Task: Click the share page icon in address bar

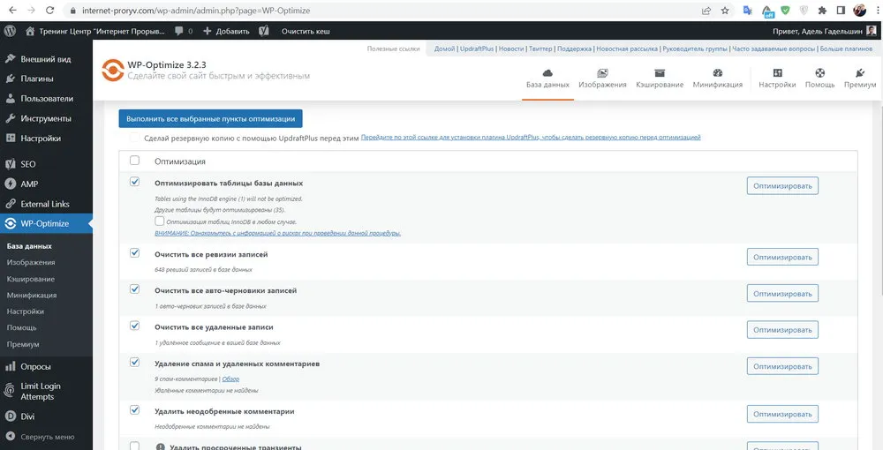Action: pos(706,10)
